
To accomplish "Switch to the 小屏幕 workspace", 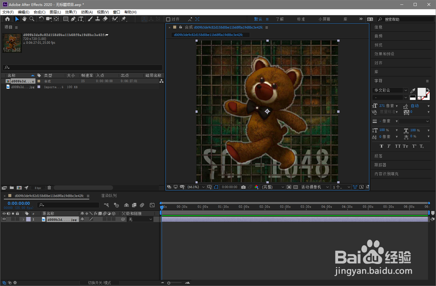I will click(x=324, y=19).
